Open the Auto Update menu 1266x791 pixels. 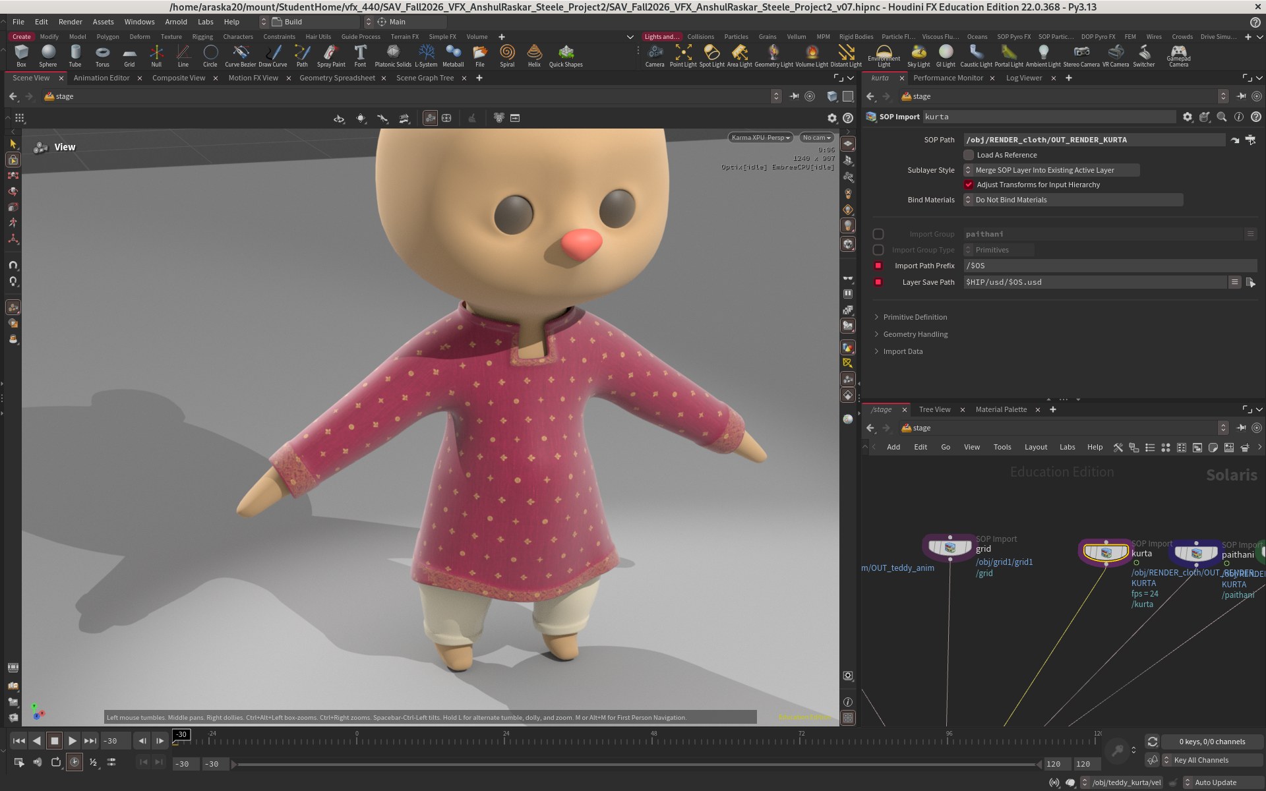pos(1222,782)
